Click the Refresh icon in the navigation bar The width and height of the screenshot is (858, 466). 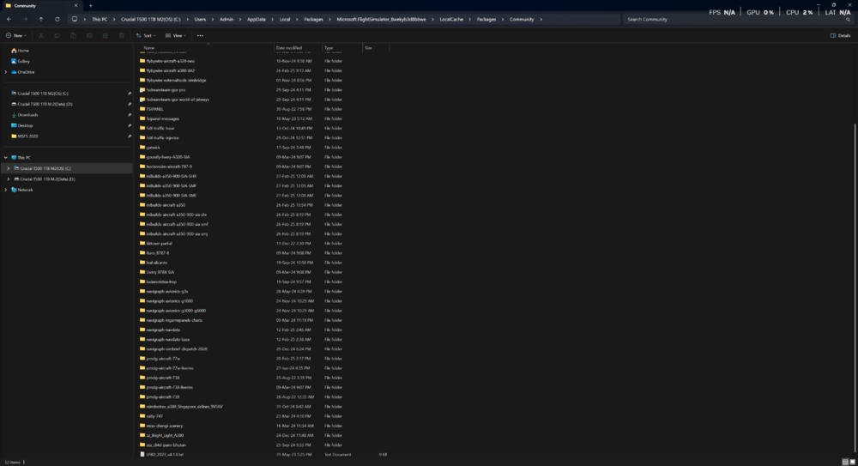click(57, 19)
